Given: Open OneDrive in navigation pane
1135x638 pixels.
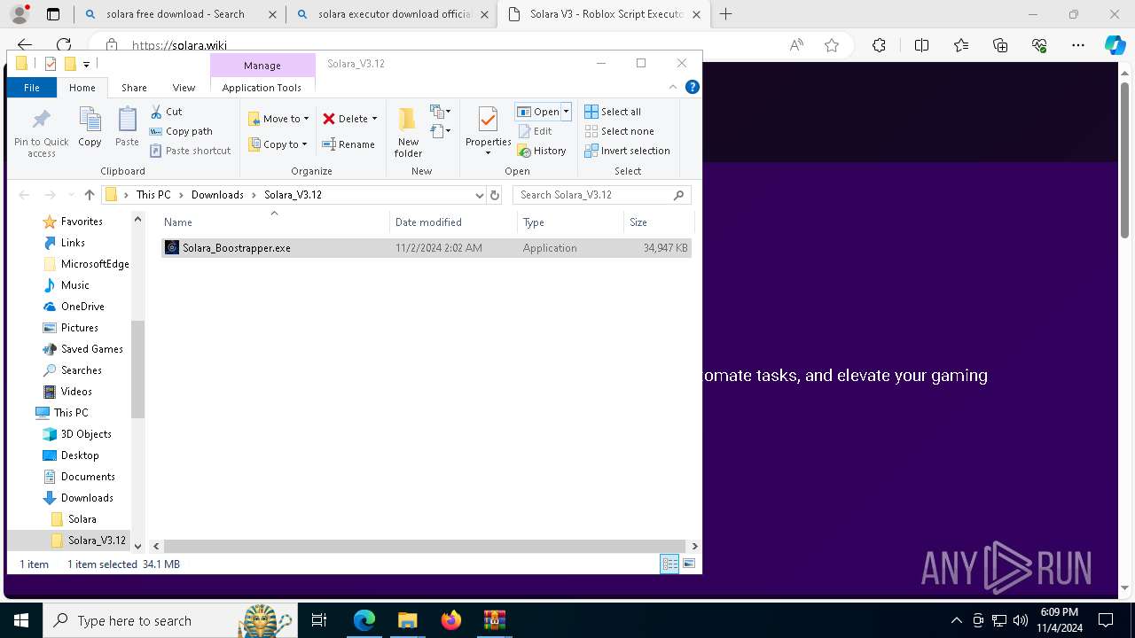Looking at the screenshot, I should tap(82, 307).
